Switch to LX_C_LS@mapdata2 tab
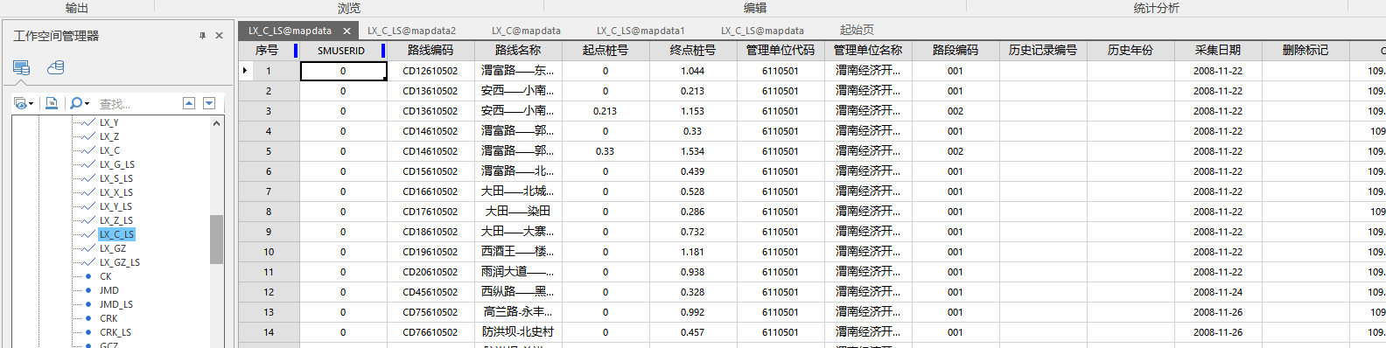 411,31
